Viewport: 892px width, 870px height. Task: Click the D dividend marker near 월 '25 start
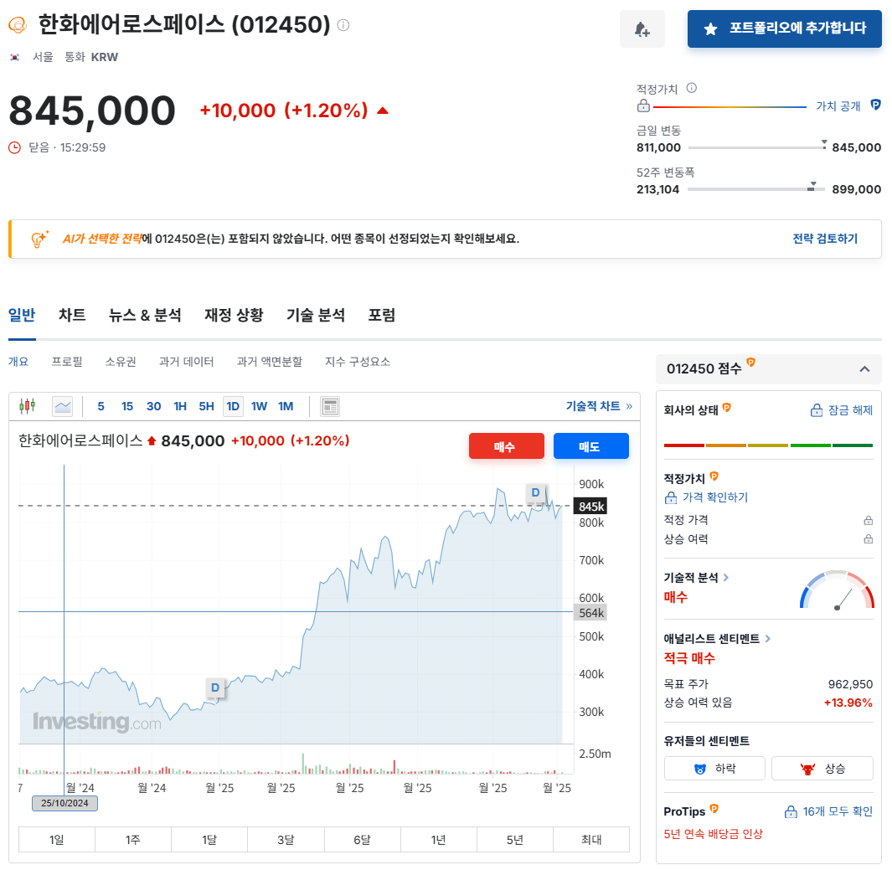[x=215, y=687]
